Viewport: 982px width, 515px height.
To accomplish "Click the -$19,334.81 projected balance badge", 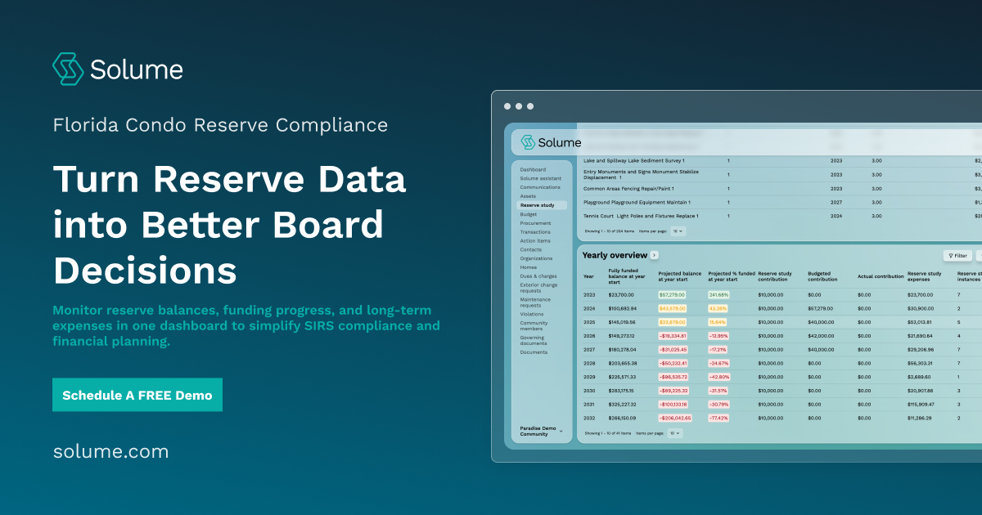I will [x=673, y=335].
